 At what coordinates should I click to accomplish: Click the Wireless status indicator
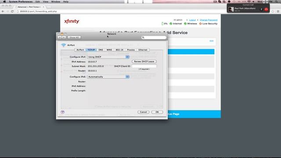(x=190, y=24)
